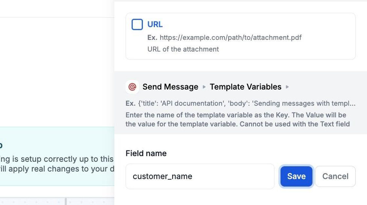367x205 pixels.
Task: Cancel the field name entry
Action: click(335, 176)
